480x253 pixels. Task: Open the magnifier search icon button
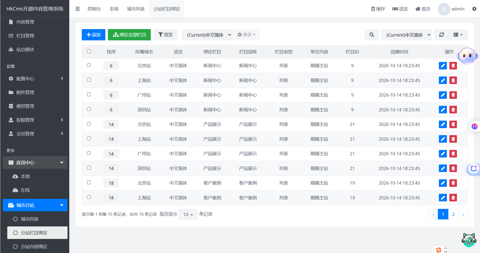coord(372,35)
